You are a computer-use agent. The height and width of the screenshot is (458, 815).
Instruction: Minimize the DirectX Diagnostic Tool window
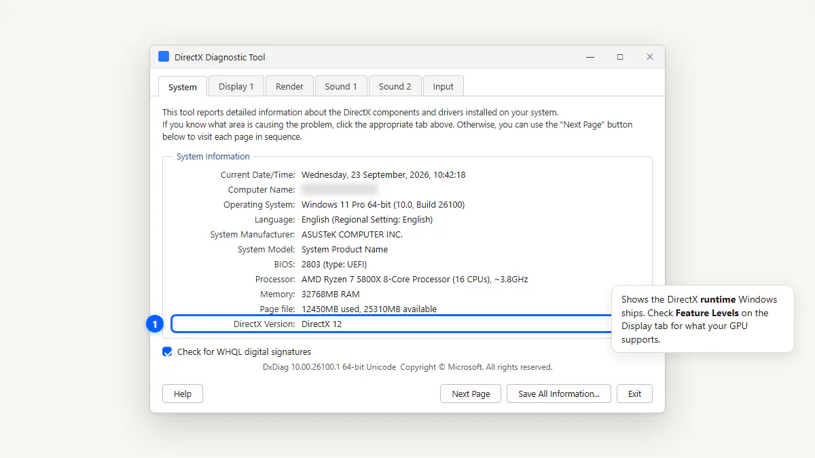(x=590, y=57)
